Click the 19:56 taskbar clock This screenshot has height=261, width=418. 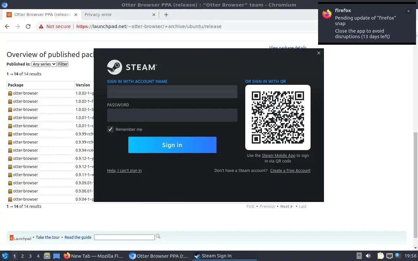pyautogui.click(x=410, y=256)
